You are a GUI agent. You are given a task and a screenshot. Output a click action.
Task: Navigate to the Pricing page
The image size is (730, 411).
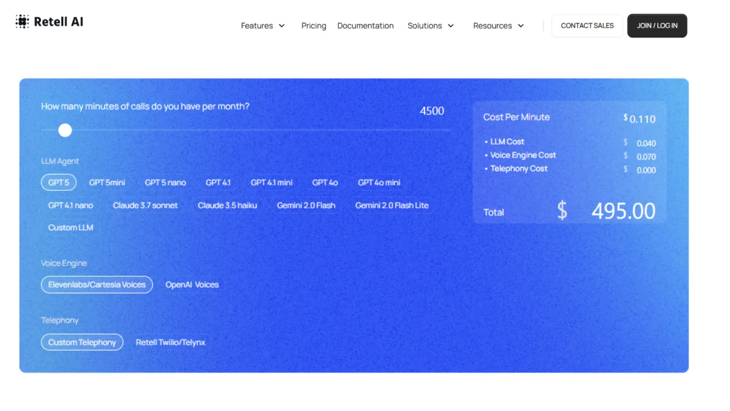coord(313,26)
